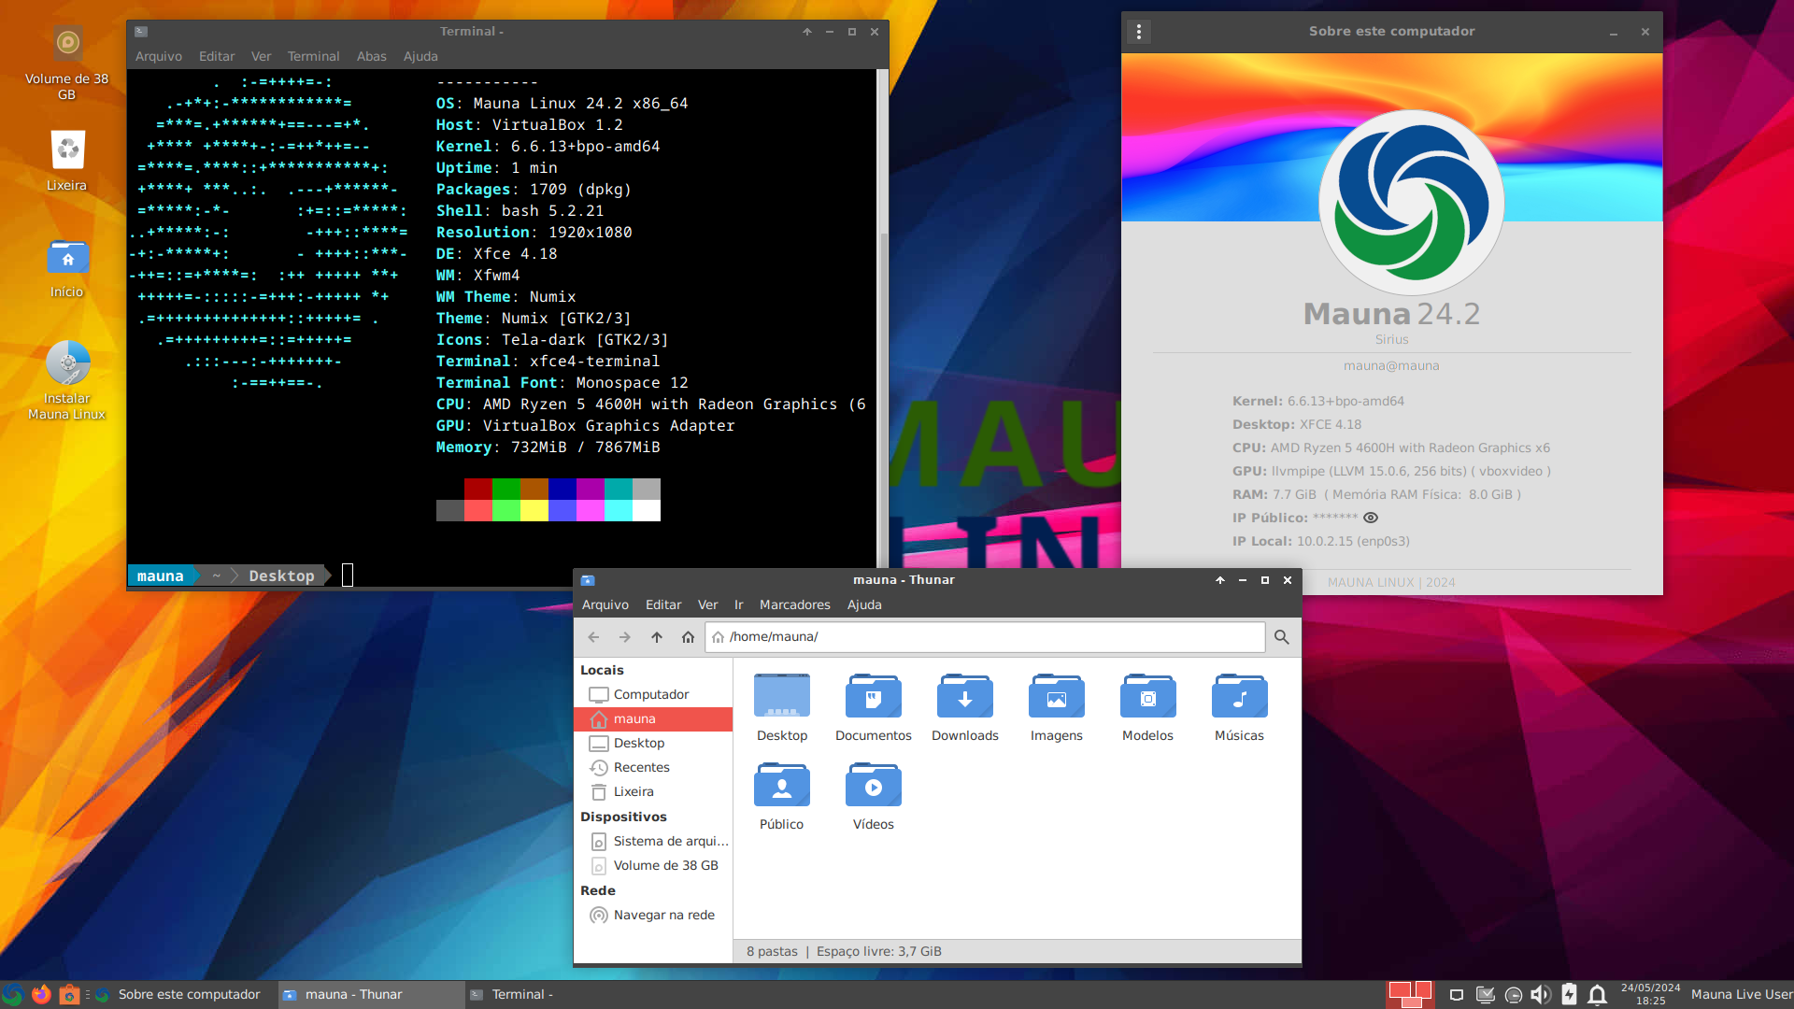Click the Thunar home toolbar icon
The width and height of the screenshot is (1794, 1009).
pos(688,637)
